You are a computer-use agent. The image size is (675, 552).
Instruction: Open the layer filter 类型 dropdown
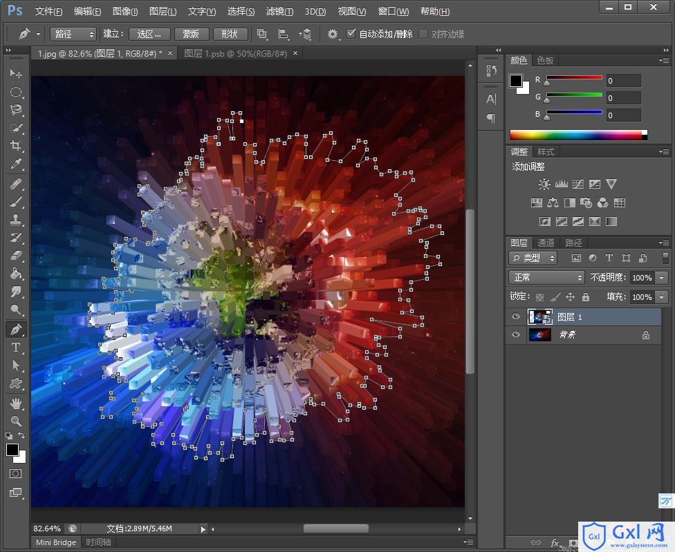[x=533, y=258]
